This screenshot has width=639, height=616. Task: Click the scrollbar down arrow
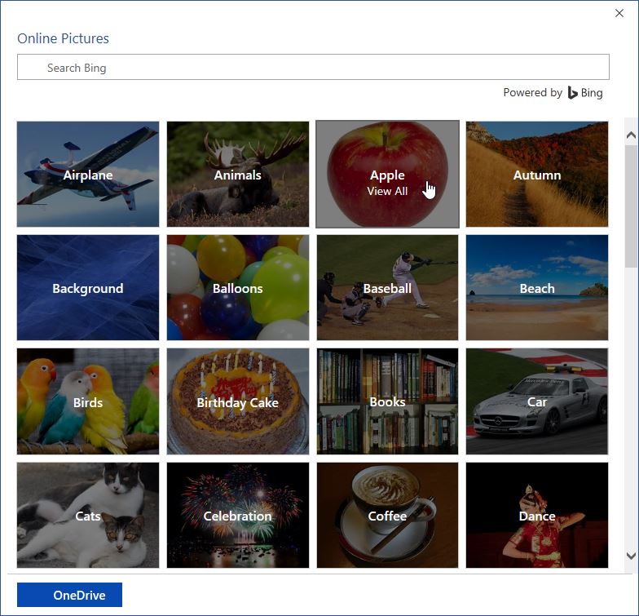point(631,556)
